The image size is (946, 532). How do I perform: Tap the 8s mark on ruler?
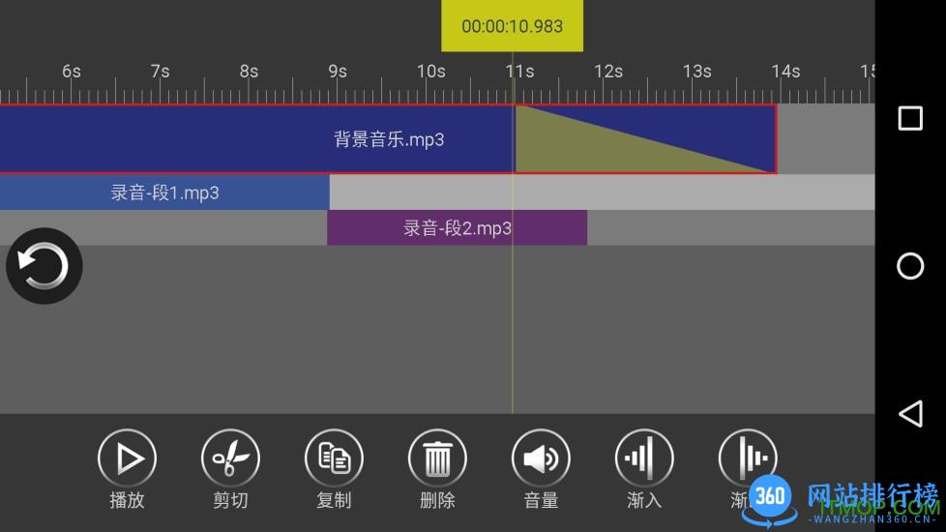[x=249, y=72]
